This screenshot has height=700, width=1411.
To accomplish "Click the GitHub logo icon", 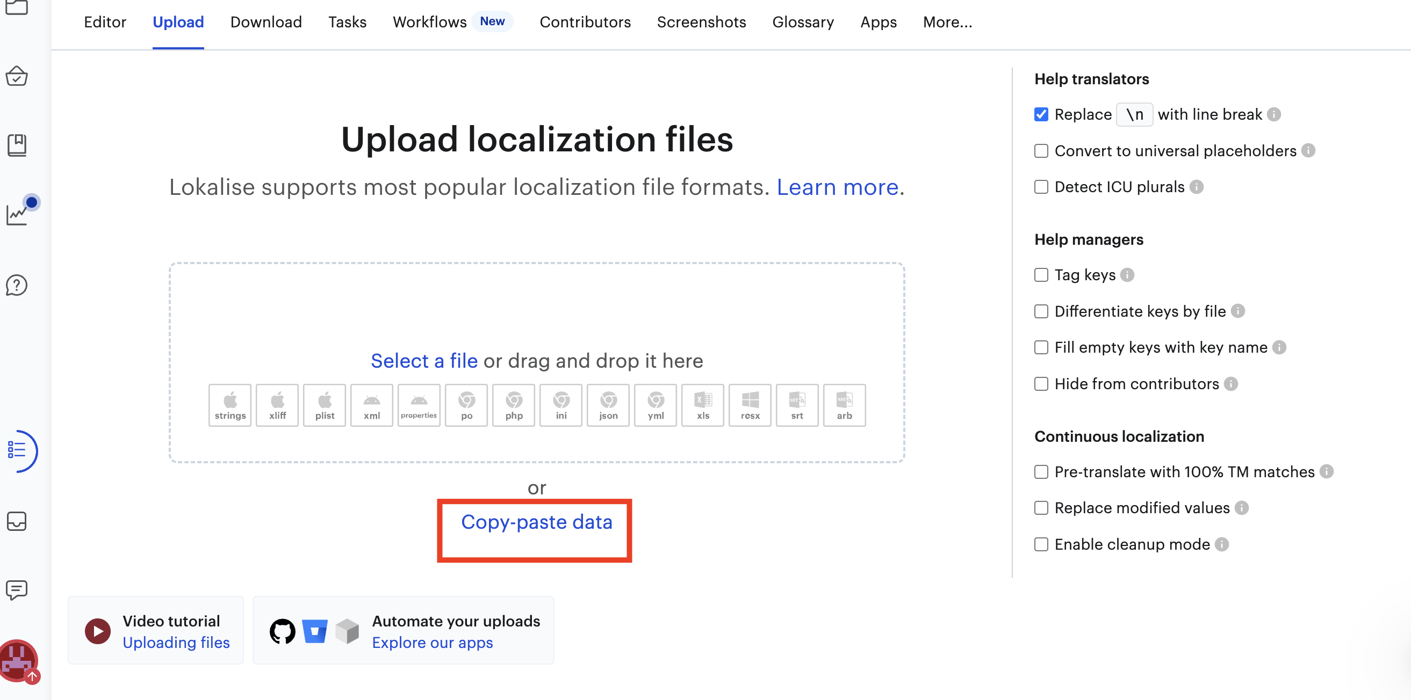I will (x=283, y=631).
